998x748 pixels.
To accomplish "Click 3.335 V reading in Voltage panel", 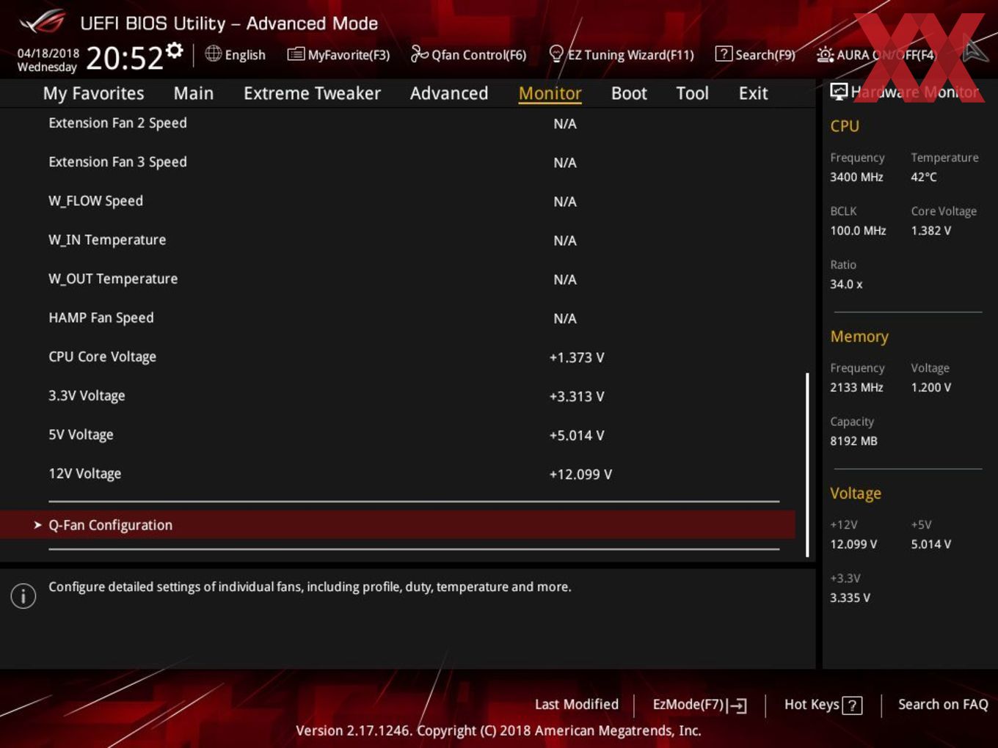I will coord(850,598).
